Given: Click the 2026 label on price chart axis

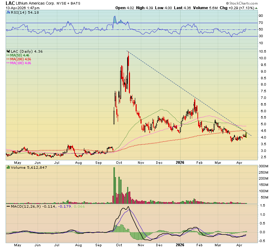Looking at the screenshot, I should click(x=180, y=162).
